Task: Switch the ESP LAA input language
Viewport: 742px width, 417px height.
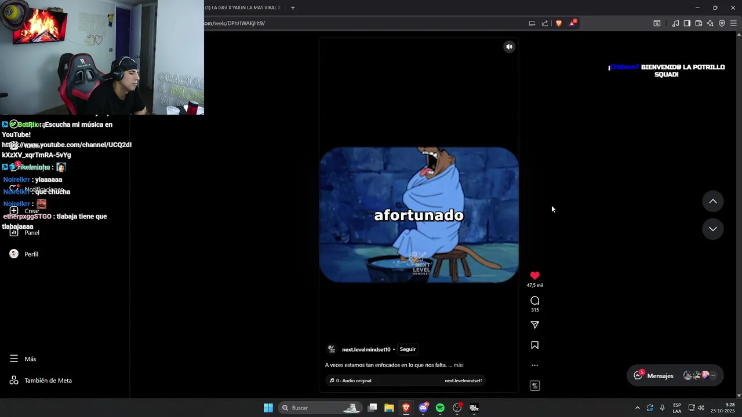Action: coord(677,408)
